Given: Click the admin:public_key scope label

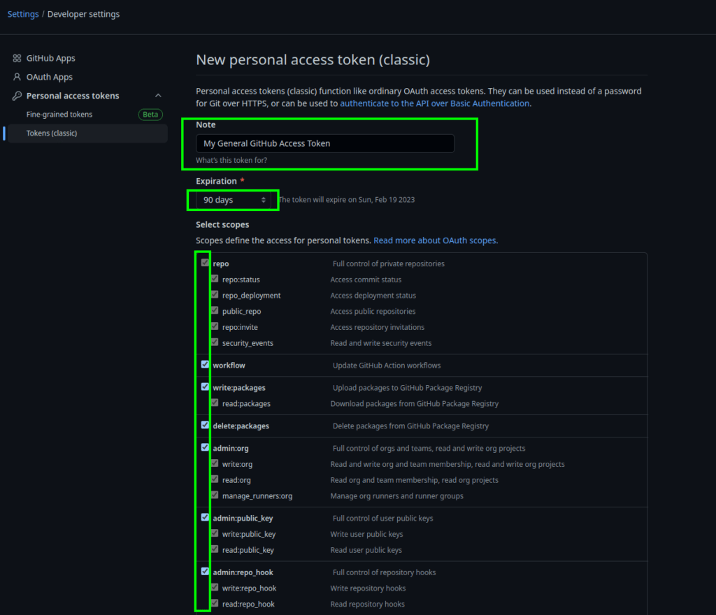Looking at the screenshot, I should coord(243,519).
